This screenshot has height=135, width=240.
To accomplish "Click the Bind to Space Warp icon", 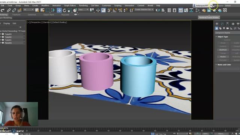I will (19, 10).
